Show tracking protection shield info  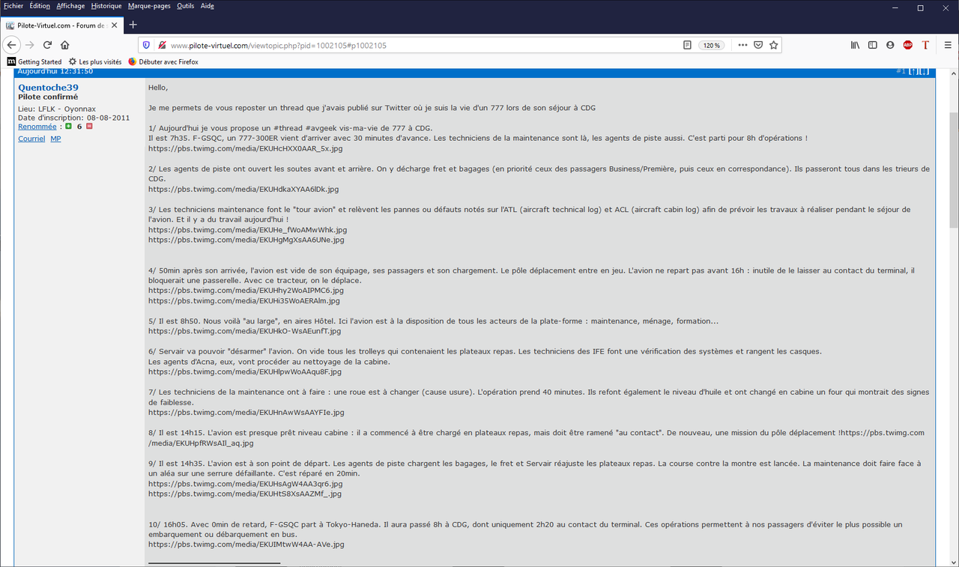point(146,45)
